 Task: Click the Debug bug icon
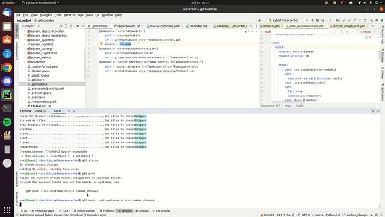[313, 20]
